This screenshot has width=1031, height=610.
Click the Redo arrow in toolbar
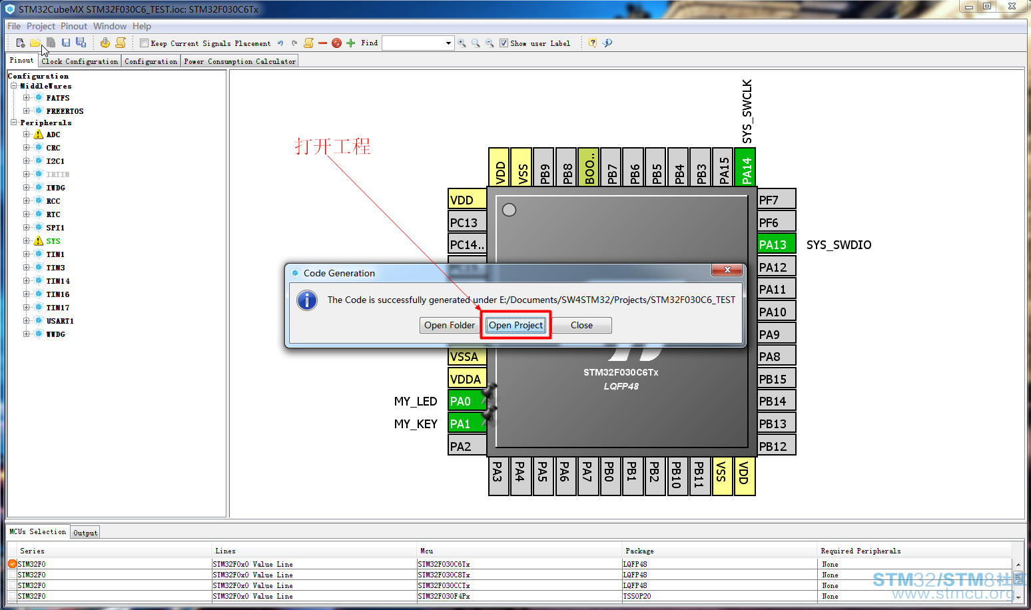(x=294, y=43)
